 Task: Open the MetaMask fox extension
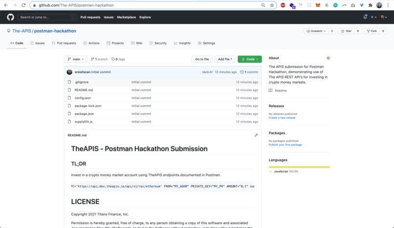(x=318, y=5)
